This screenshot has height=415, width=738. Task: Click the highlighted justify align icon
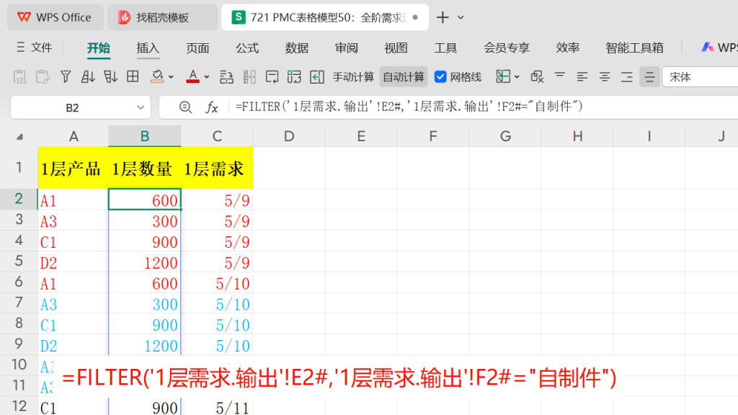649,76
